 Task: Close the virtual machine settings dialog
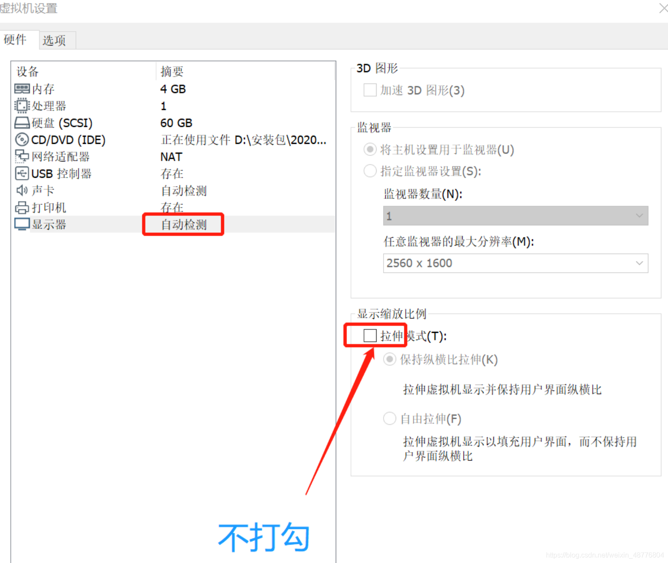click(663, 8)
